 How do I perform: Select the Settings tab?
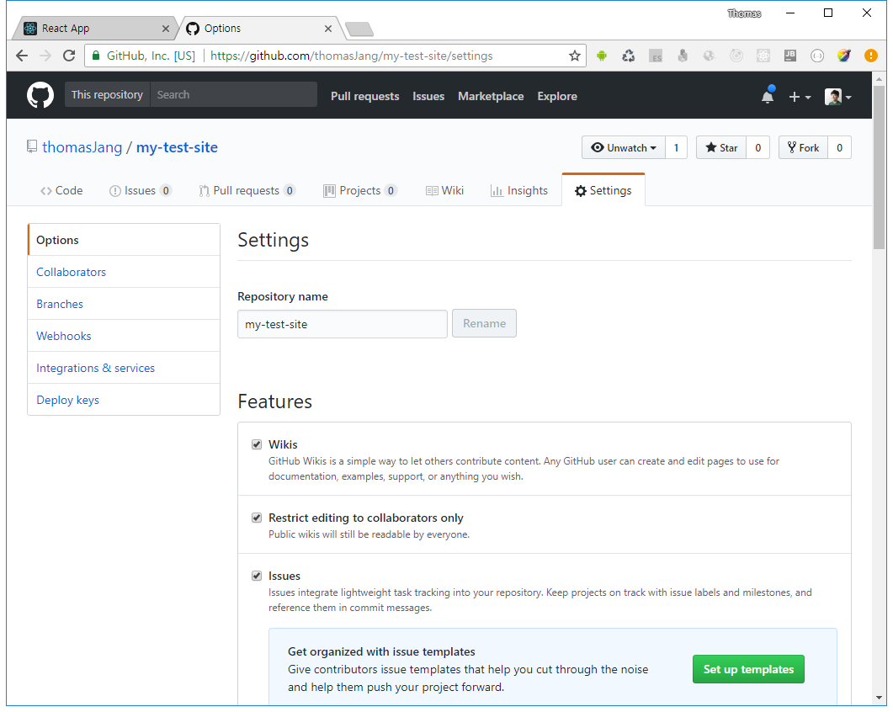pyautogui.click(x=603, y=191)
